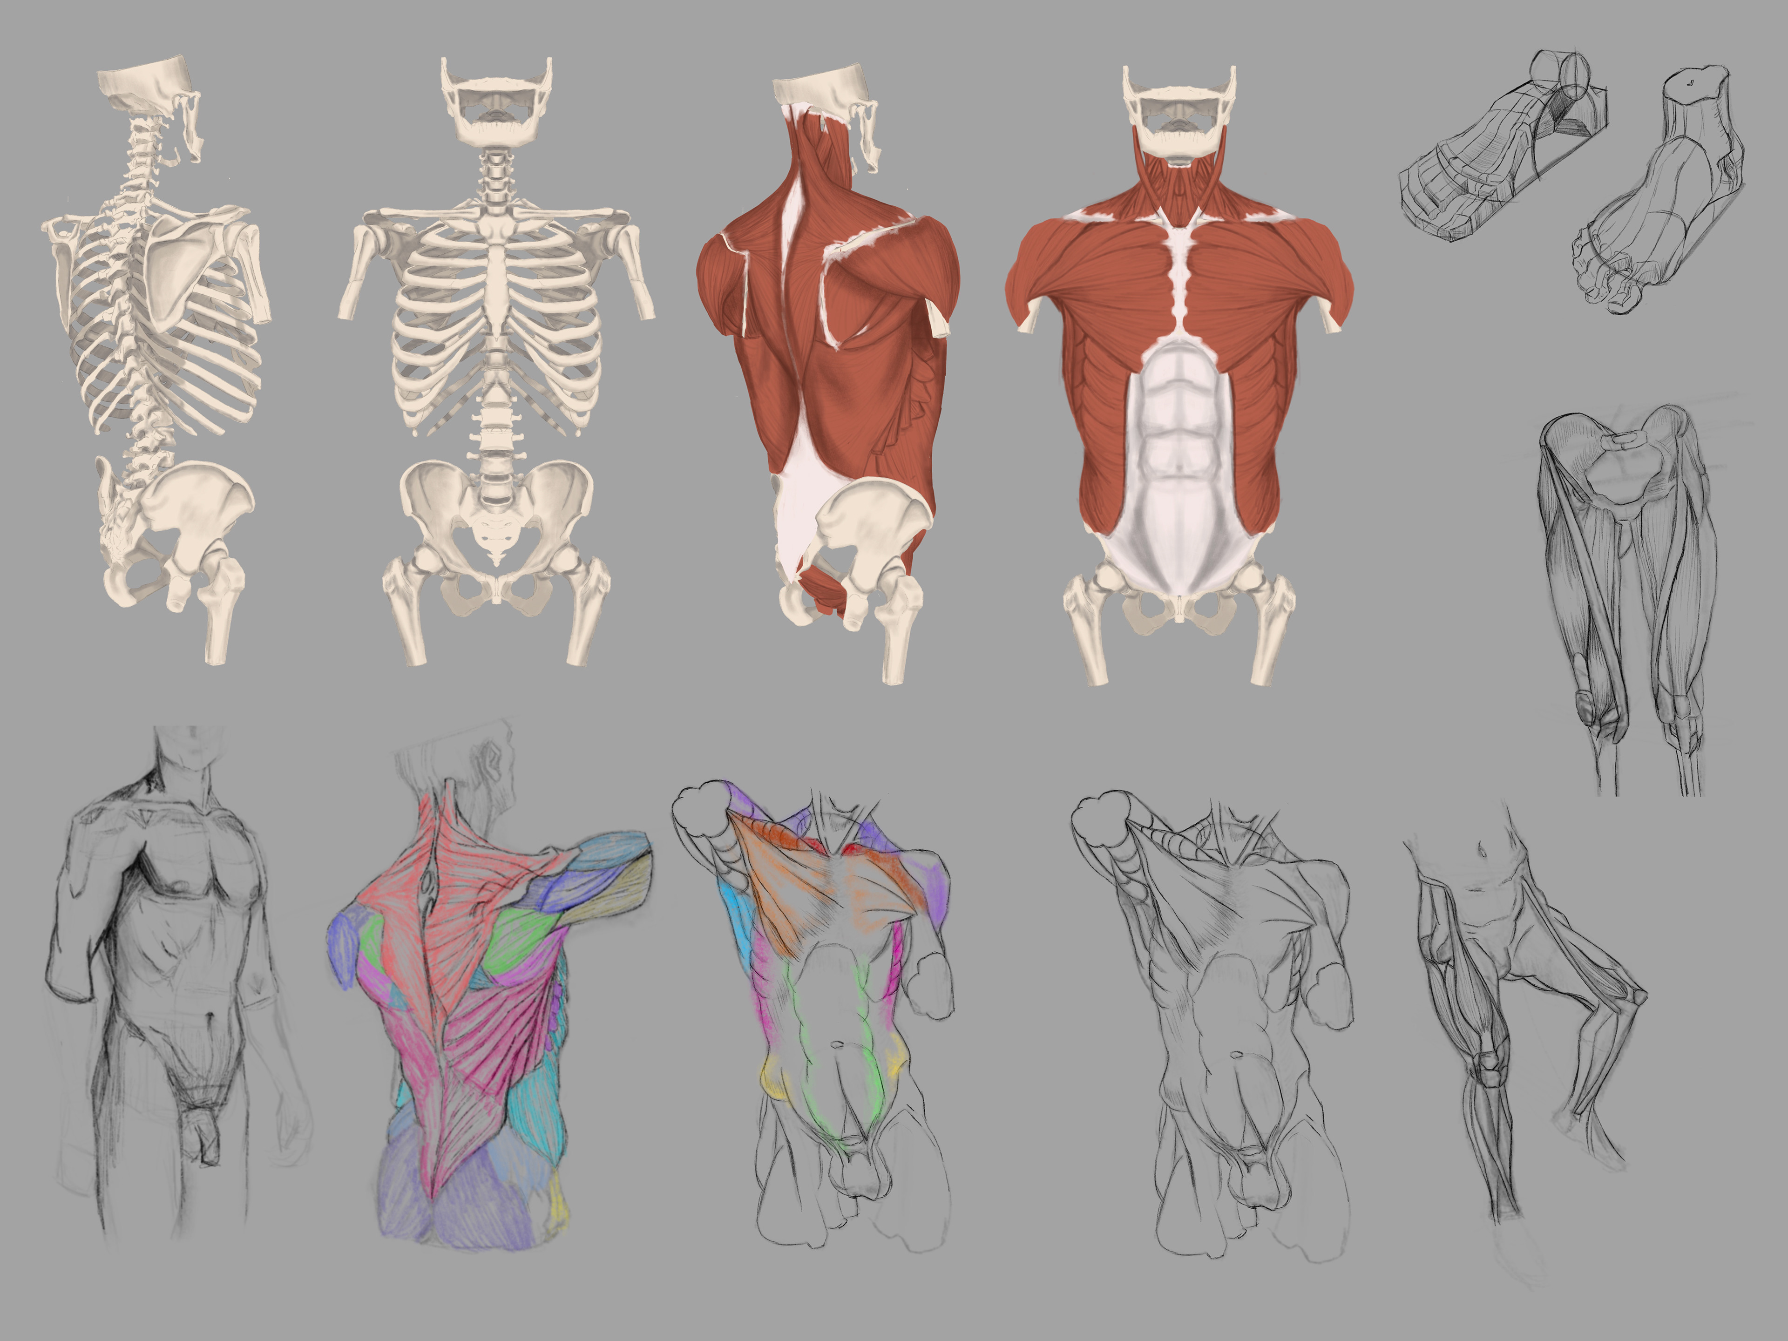
Task: Click the front-view skeleton ribcage illustration
Action: (496, 339)
